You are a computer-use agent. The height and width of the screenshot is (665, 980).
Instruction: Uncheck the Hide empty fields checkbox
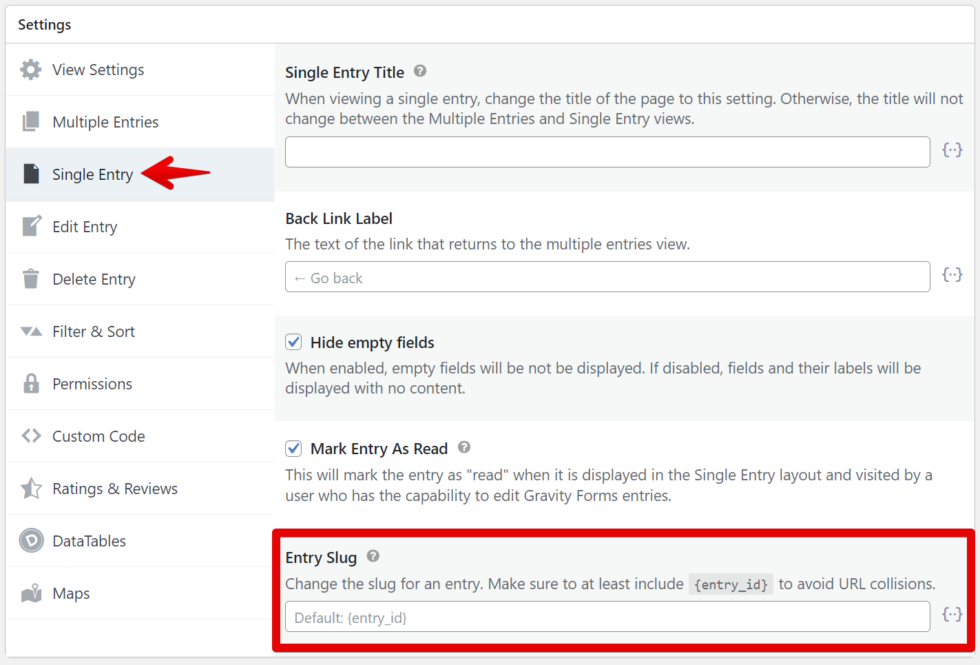pos(293,342)
